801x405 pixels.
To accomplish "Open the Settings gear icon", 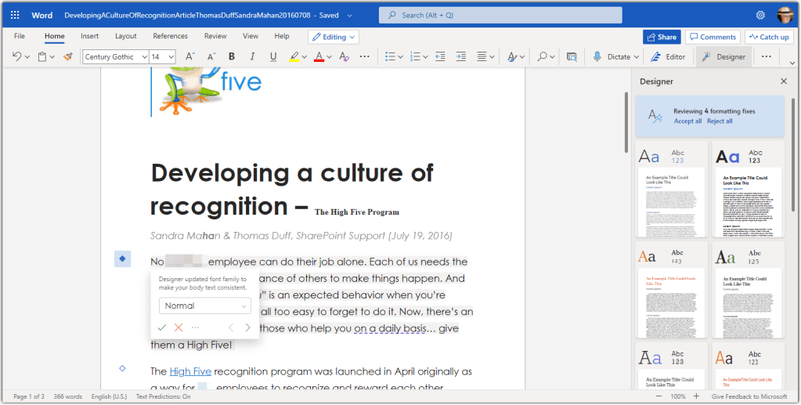I will click(x=760, y=15).
